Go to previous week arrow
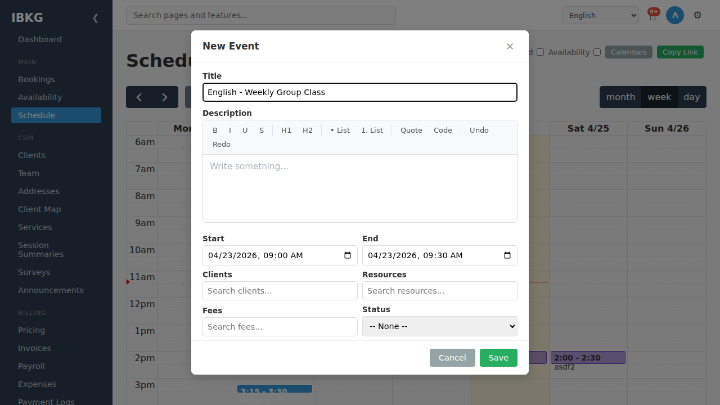Viewport: 720px width, 405px height. click(139, 97)
